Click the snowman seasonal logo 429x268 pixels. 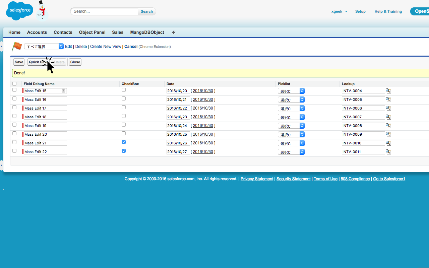(x=42, y=11)
